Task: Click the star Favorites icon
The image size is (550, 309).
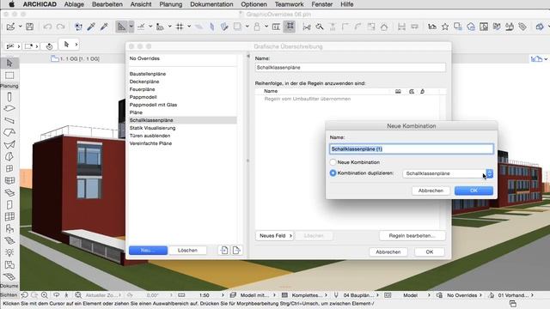Action: (445, 27)
